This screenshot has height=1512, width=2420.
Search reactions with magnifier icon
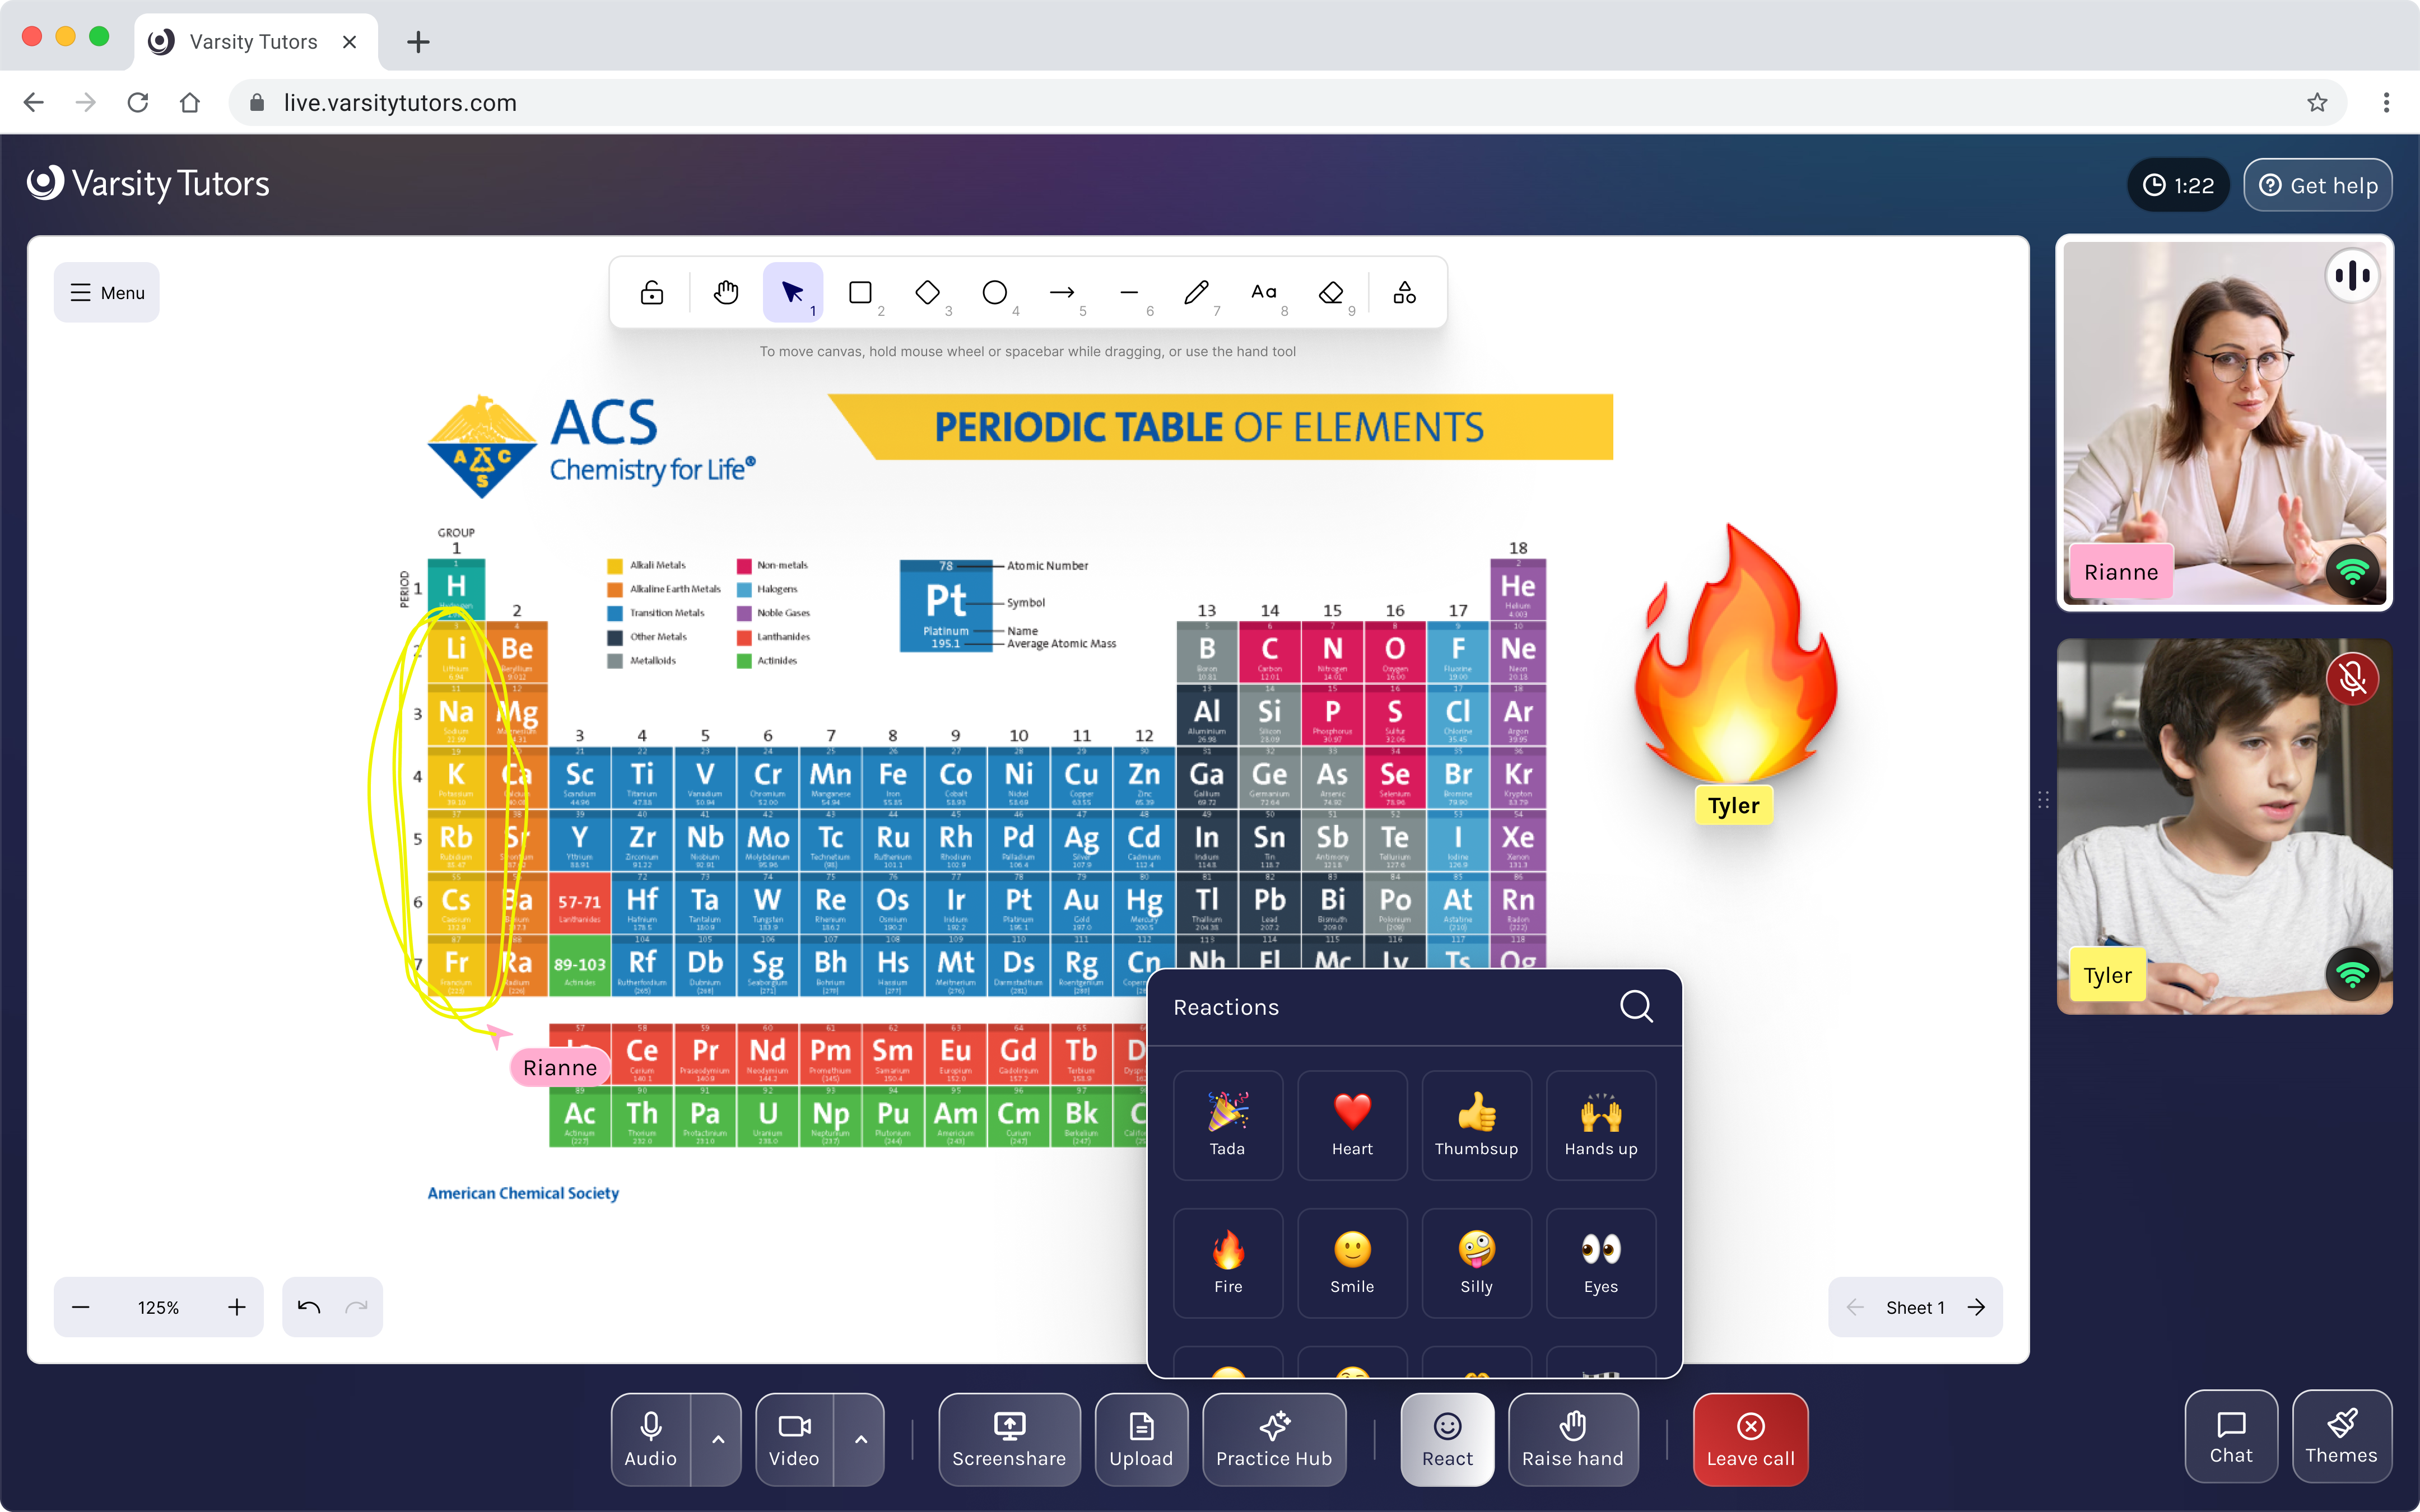(x=1636, y=1007)
